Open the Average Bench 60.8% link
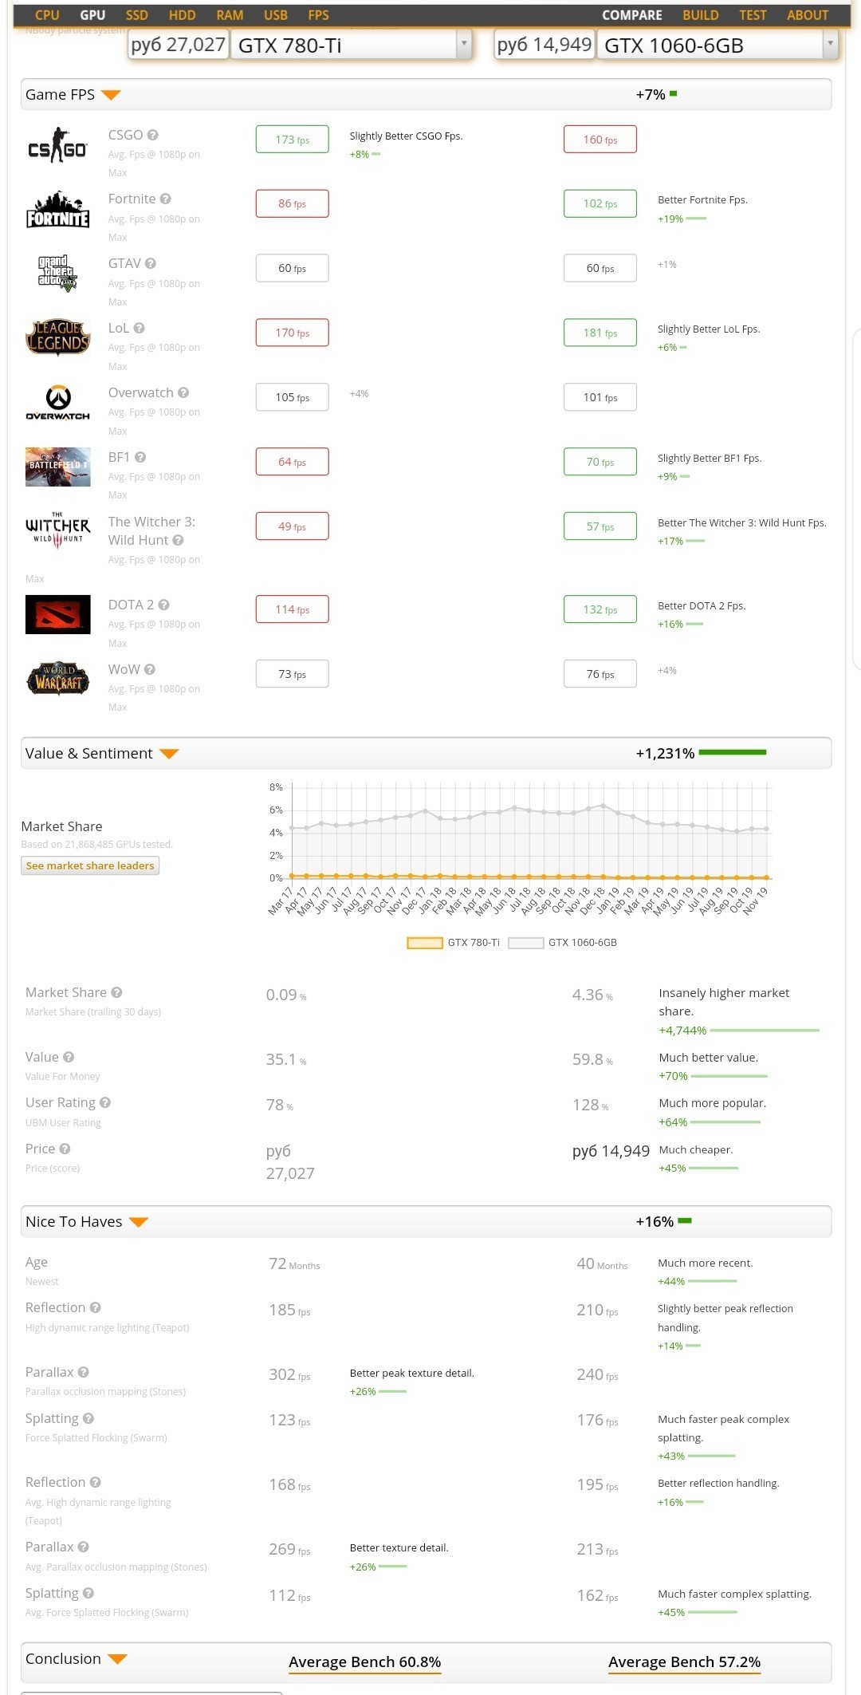This screenshot has height=1695, width=861. 365,1662
